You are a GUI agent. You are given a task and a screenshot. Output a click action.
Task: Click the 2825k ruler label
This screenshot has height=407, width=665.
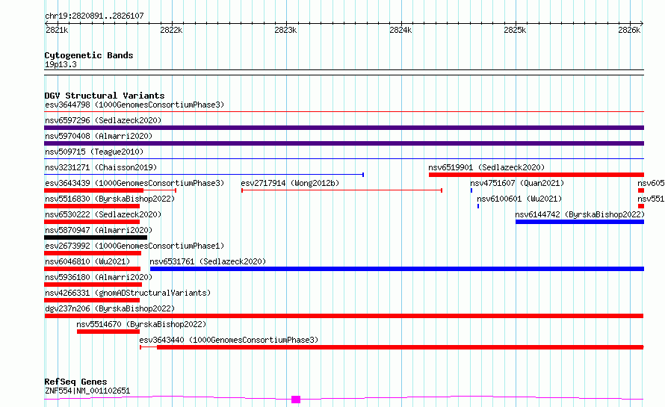click(x=515, y=30)
